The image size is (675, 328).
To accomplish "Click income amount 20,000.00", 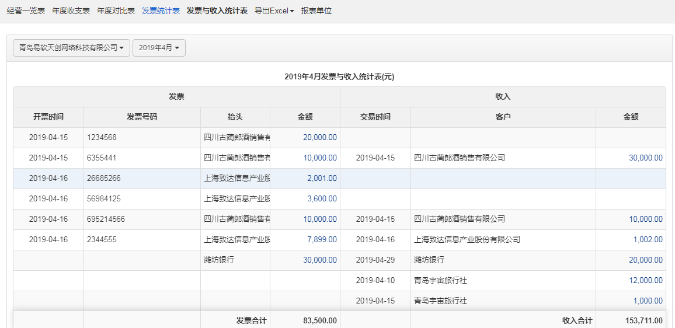I will (646, 260).
